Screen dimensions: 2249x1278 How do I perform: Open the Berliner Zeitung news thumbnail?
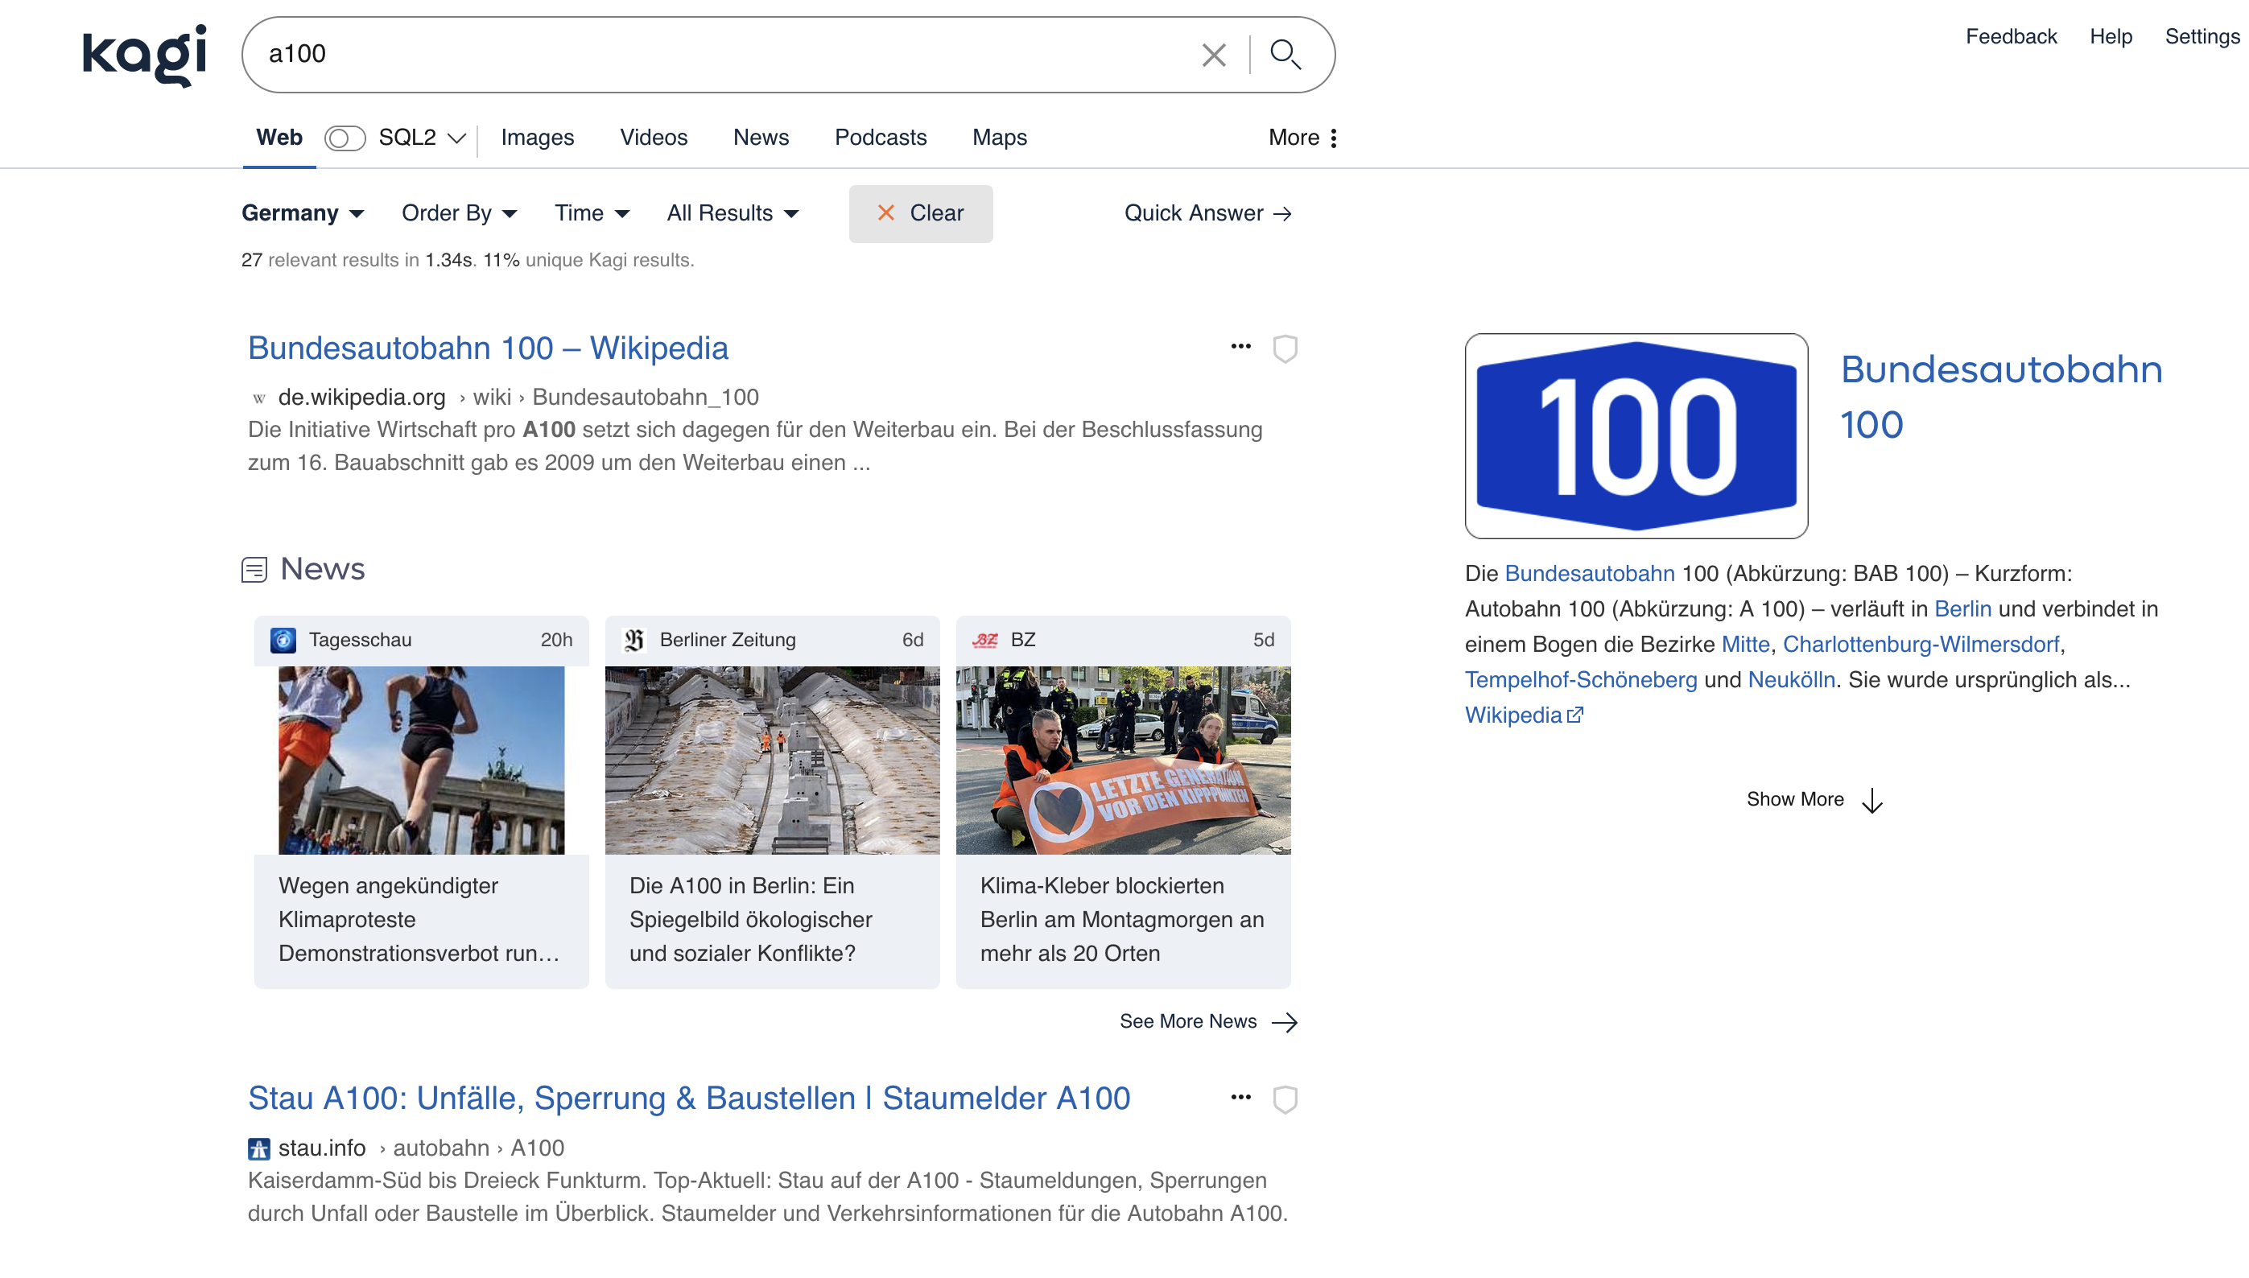(x=772, y=761)
